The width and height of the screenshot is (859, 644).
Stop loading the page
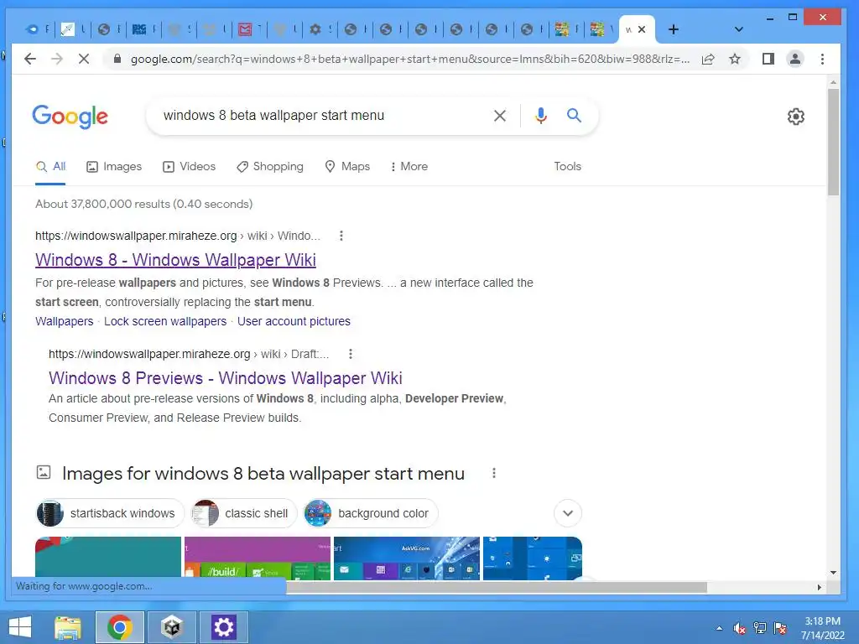(x=84, y=59)
